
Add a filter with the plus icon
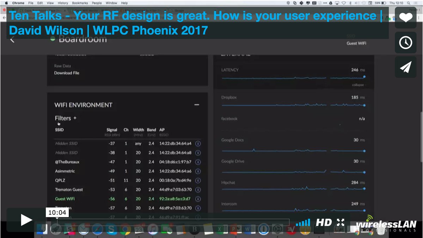[x=75, y=118]
